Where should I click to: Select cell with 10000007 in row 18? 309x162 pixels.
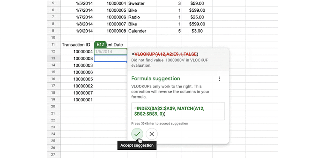77,93
